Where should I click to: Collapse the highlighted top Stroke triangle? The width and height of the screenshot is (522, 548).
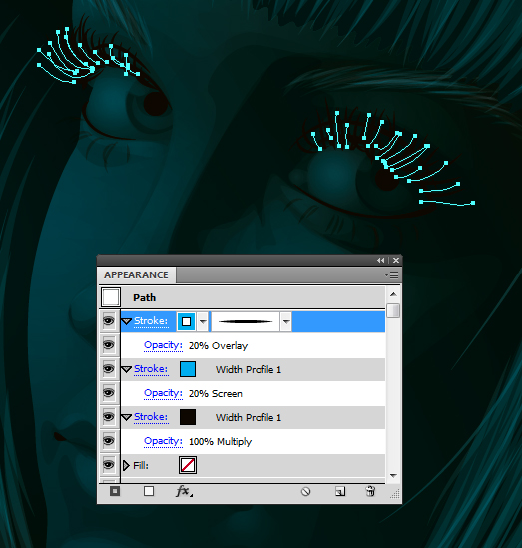(x=126, y=321)
